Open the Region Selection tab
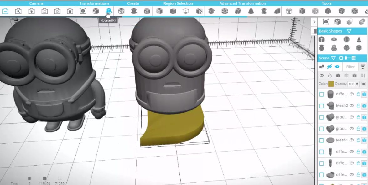 (178, 3)
